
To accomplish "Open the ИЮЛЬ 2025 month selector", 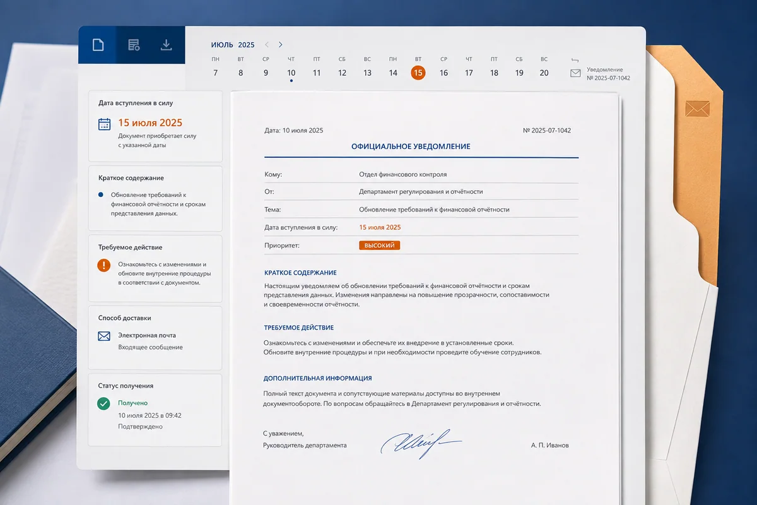I will [233, 45].
